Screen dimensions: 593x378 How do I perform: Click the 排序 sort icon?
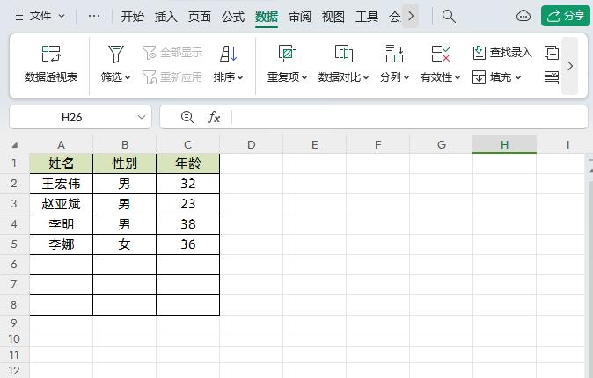pos(229,54)
